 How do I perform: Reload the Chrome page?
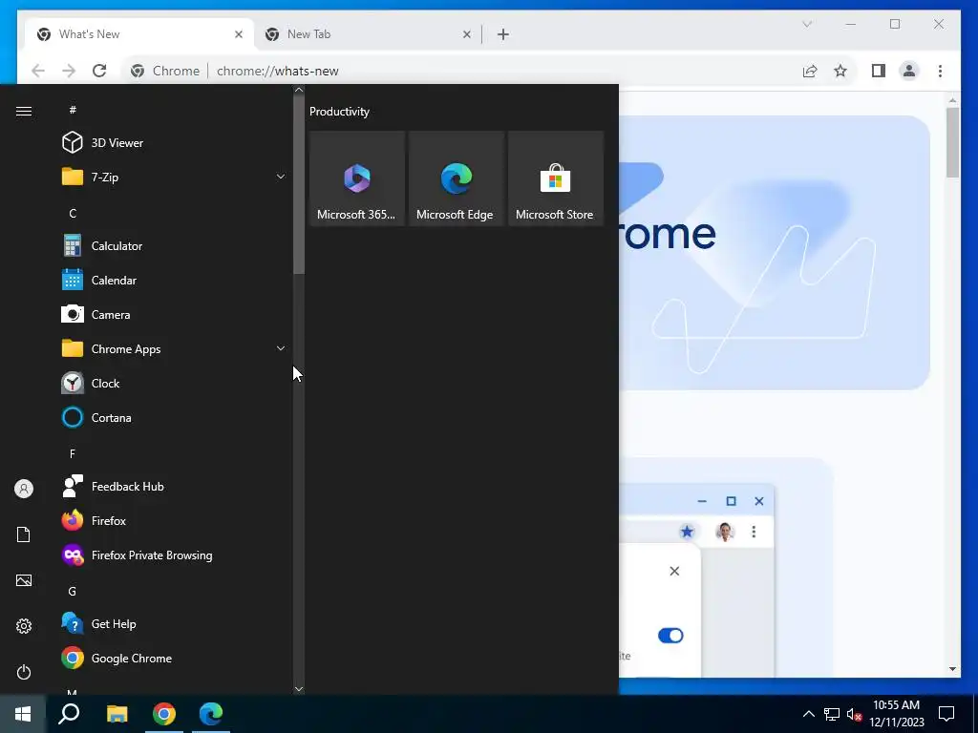pyautogui.click(x=99, y=71)
